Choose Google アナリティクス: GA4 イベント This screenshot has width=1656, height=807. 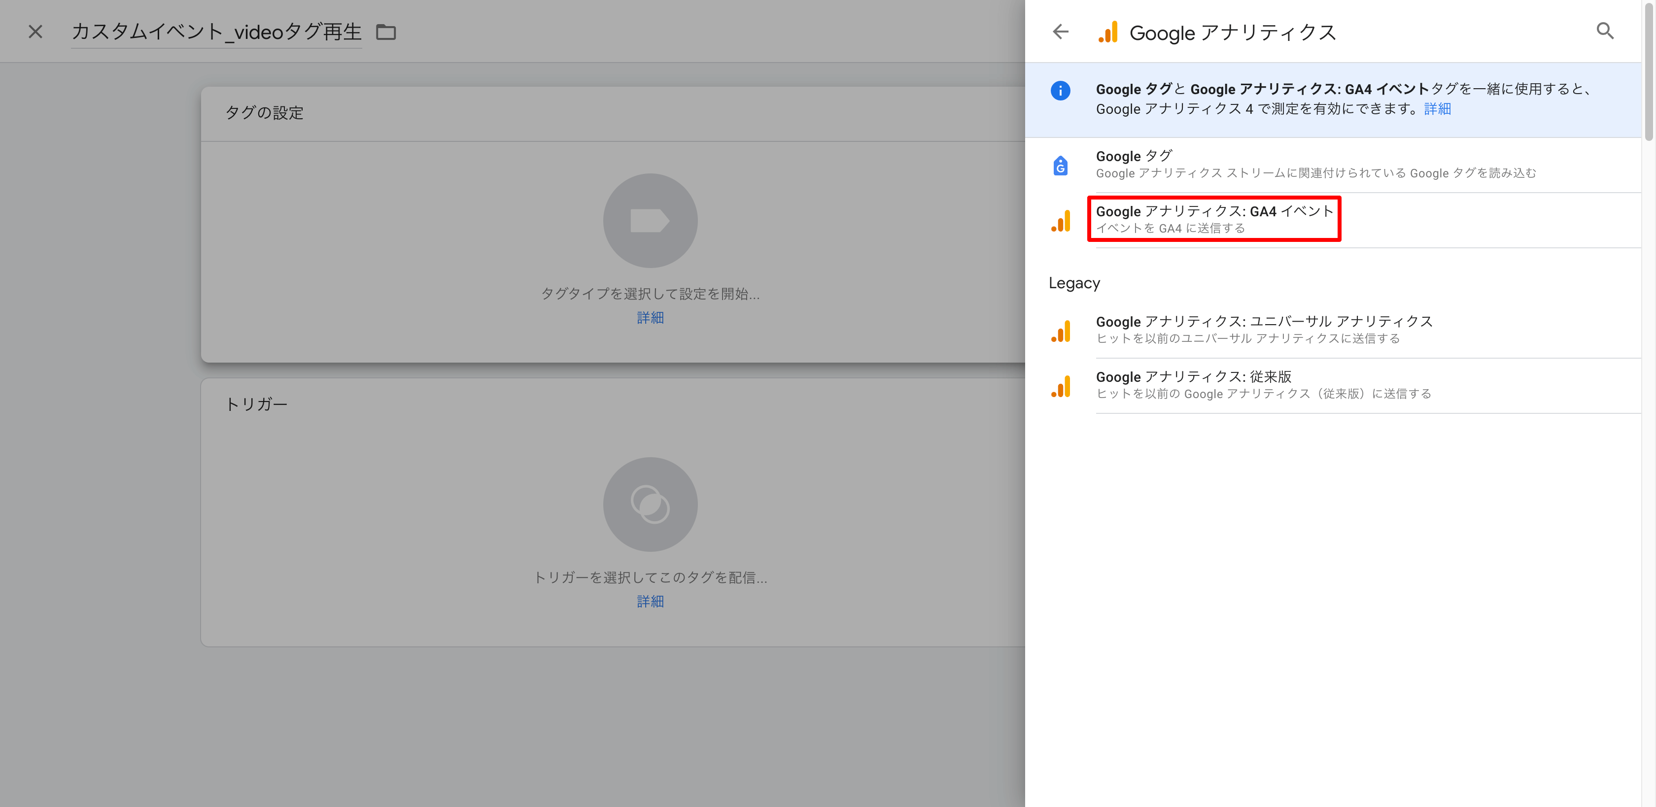click(1333, 220)
